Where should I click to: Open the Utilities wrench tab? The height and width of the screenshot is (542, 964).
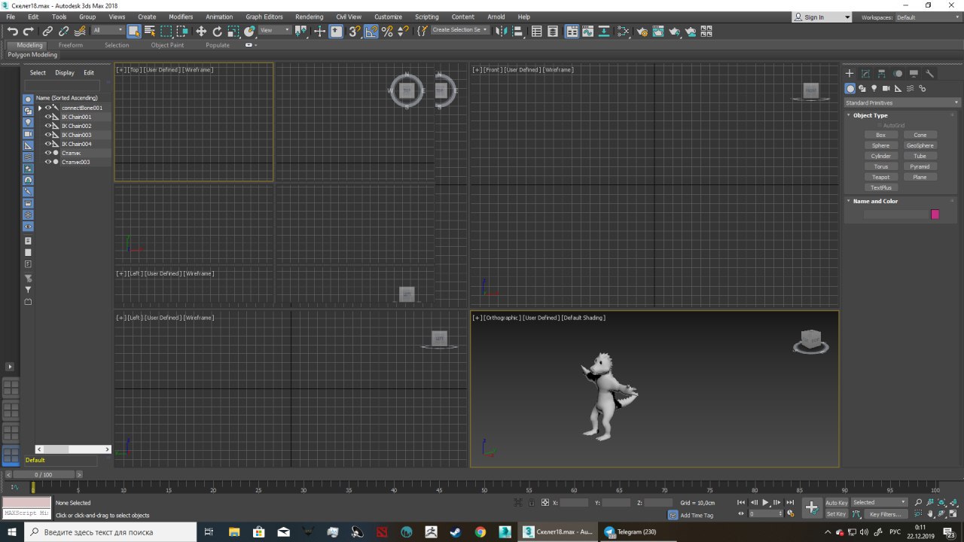click(x=929, y=74)
